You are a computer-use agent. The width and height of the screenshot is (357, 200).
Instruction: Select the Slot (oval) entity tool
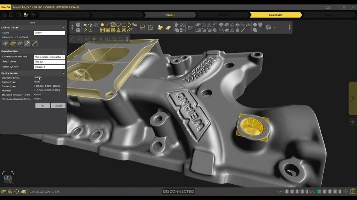tap(118, 25)
